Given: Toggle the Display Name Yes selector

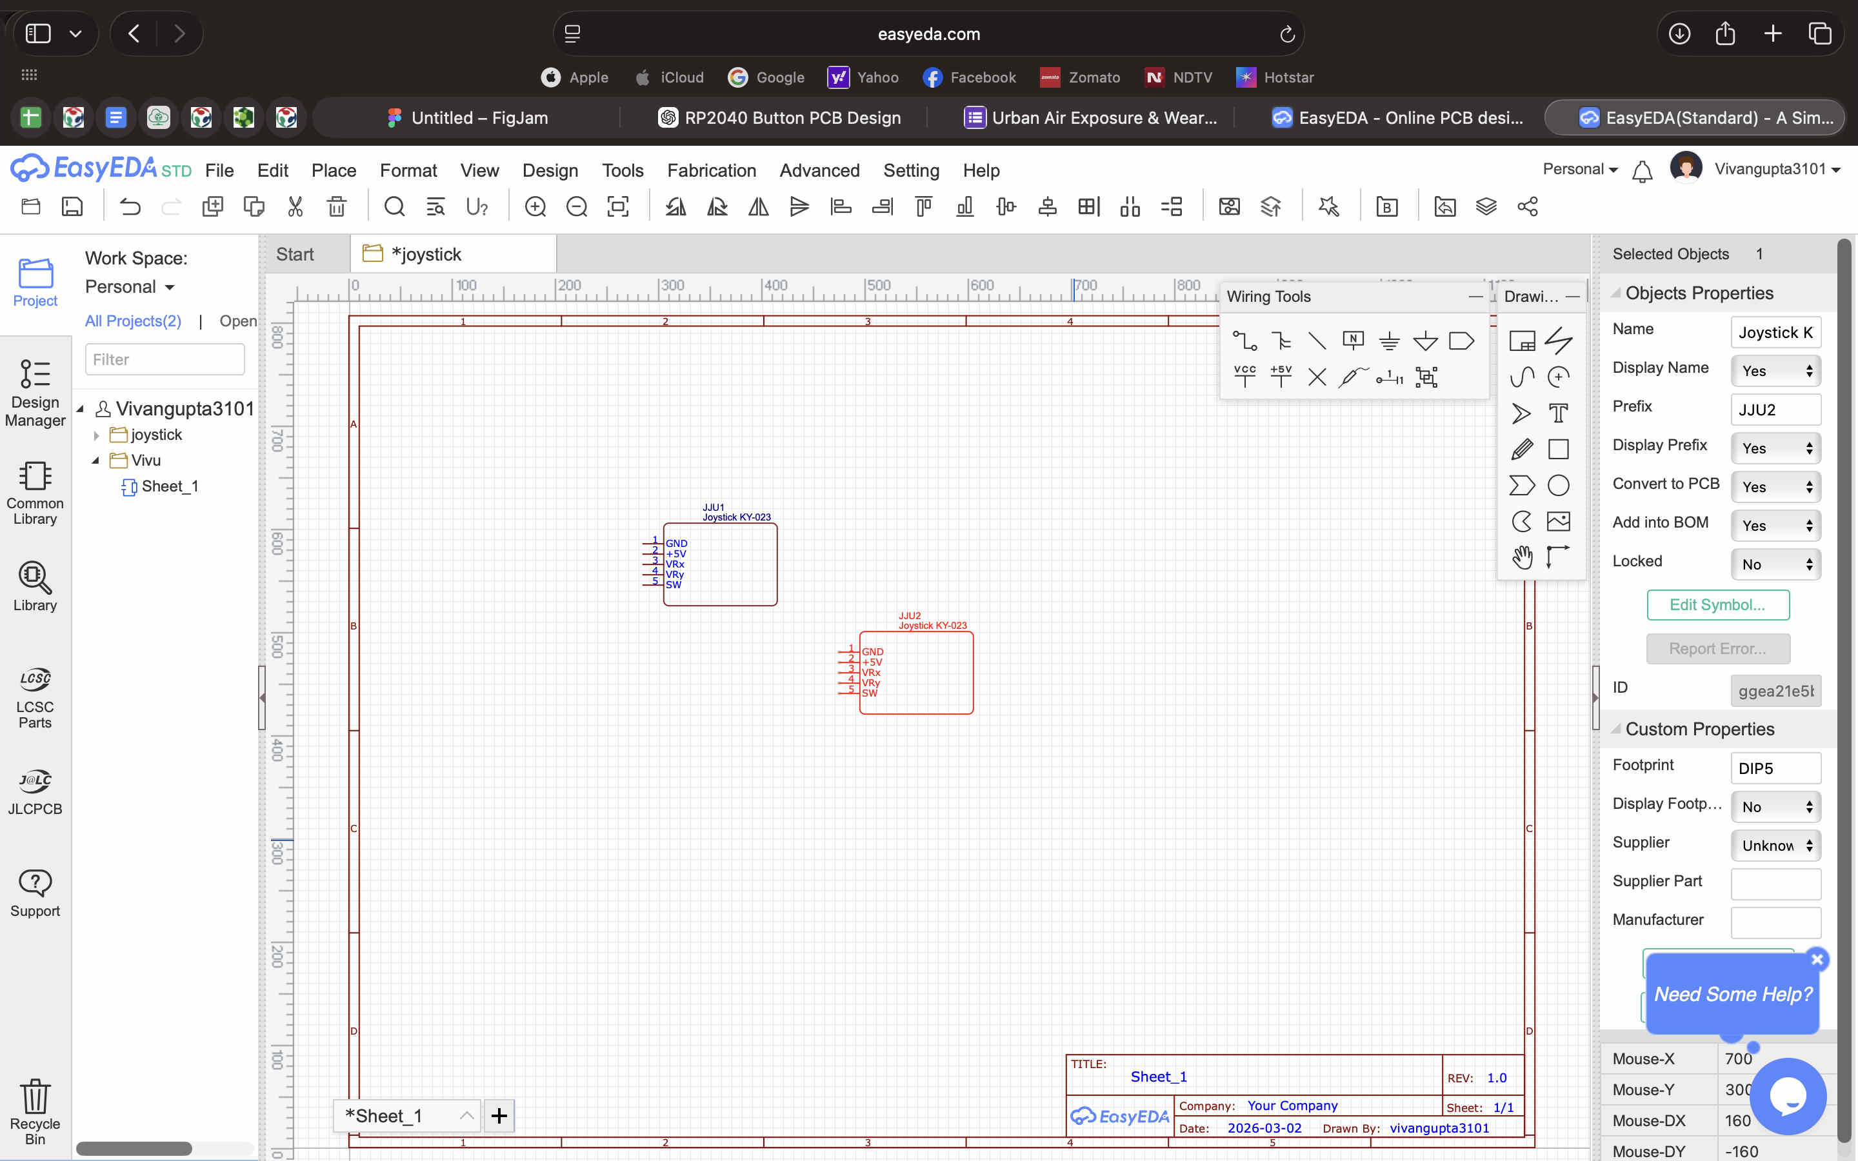Looking at the screenshot, I should pos(1775,371).
